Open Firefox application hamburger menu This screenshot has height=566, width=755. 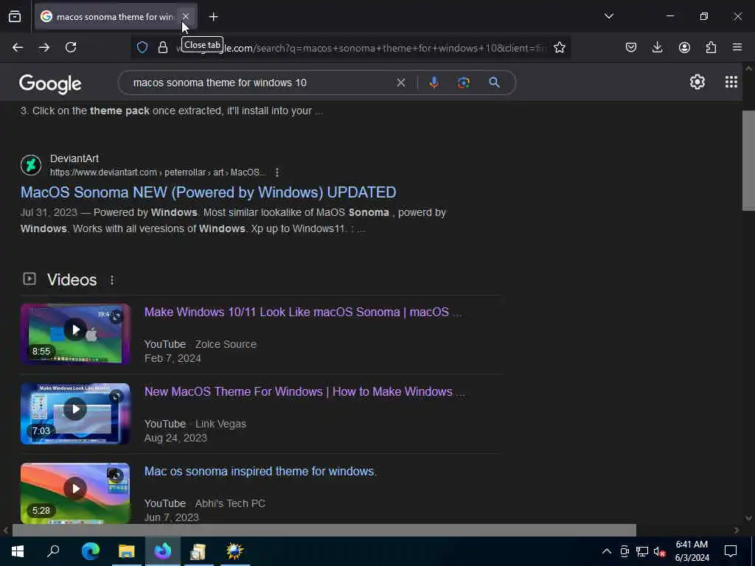(737, 47)
